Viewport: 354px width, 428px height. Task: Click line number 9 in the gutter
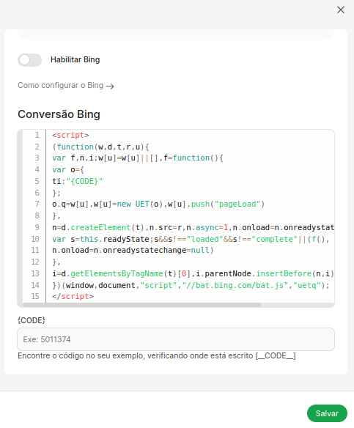37,227
